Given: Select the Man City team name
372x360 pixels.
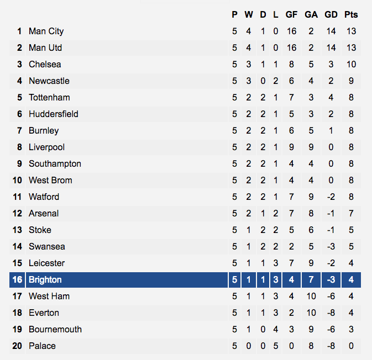Looking at the screenshot, I should 46,31.
